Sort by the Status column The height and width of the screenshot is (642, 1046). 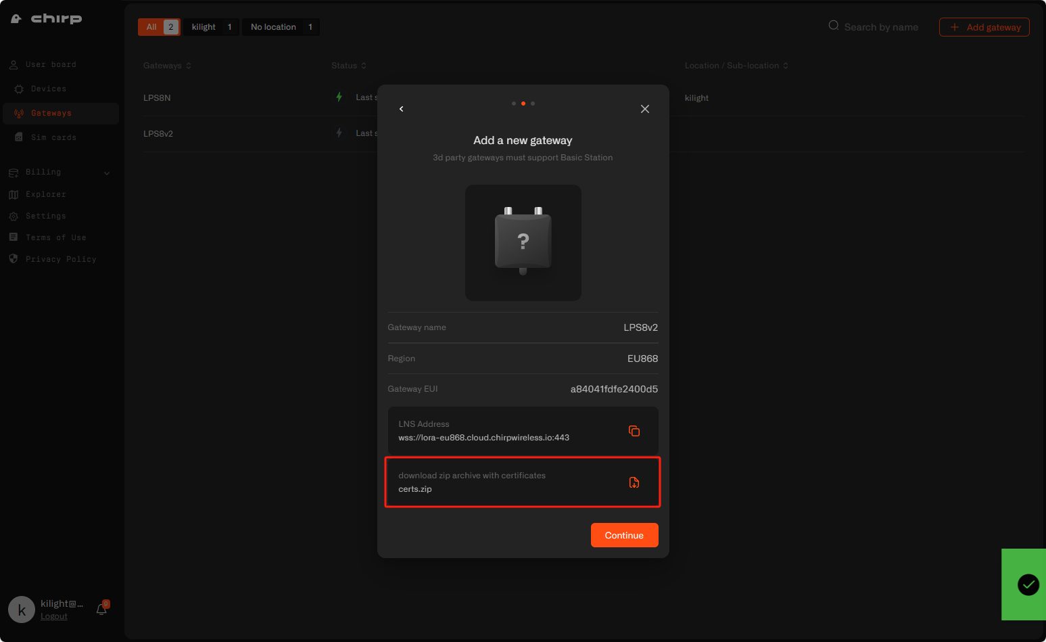[349, 66]
